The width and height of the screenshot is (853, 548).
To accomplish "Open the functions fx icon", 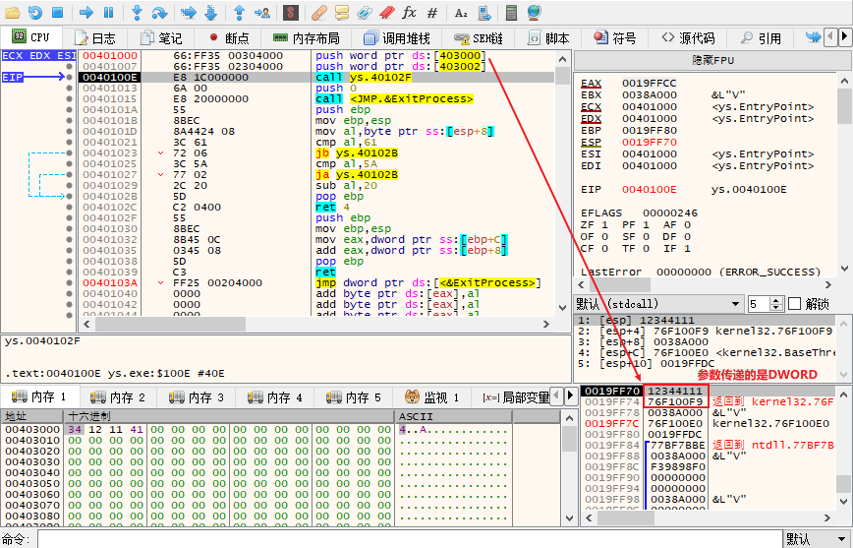I will 409,12.
